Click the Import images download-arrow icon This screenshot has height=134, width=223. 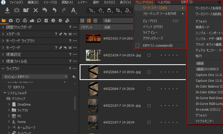coord(8,10)
